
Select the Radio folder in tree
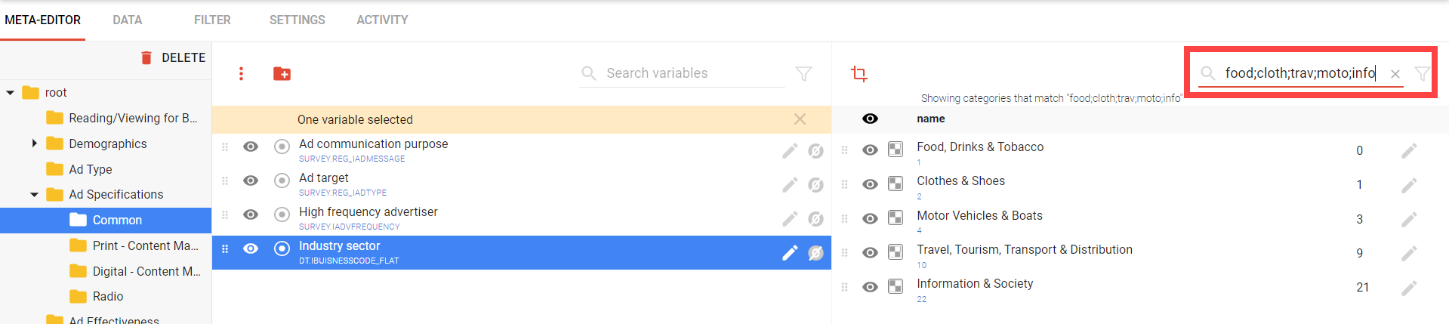[107, 296]
